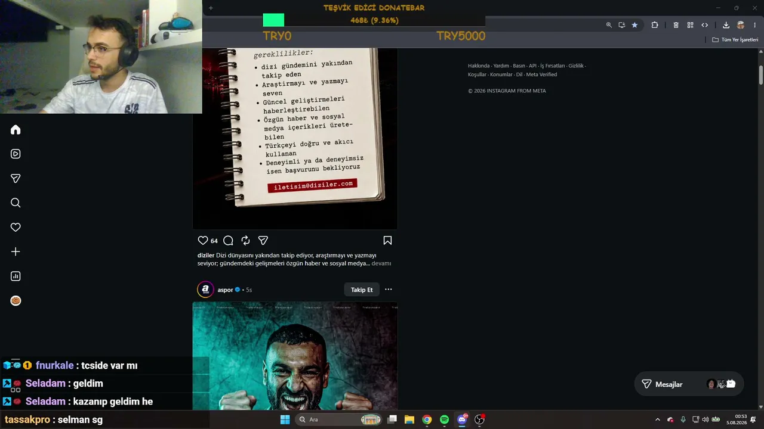Open the Chrome Extensions puzzle icon

pyautogui.click(x=655, y=25)
